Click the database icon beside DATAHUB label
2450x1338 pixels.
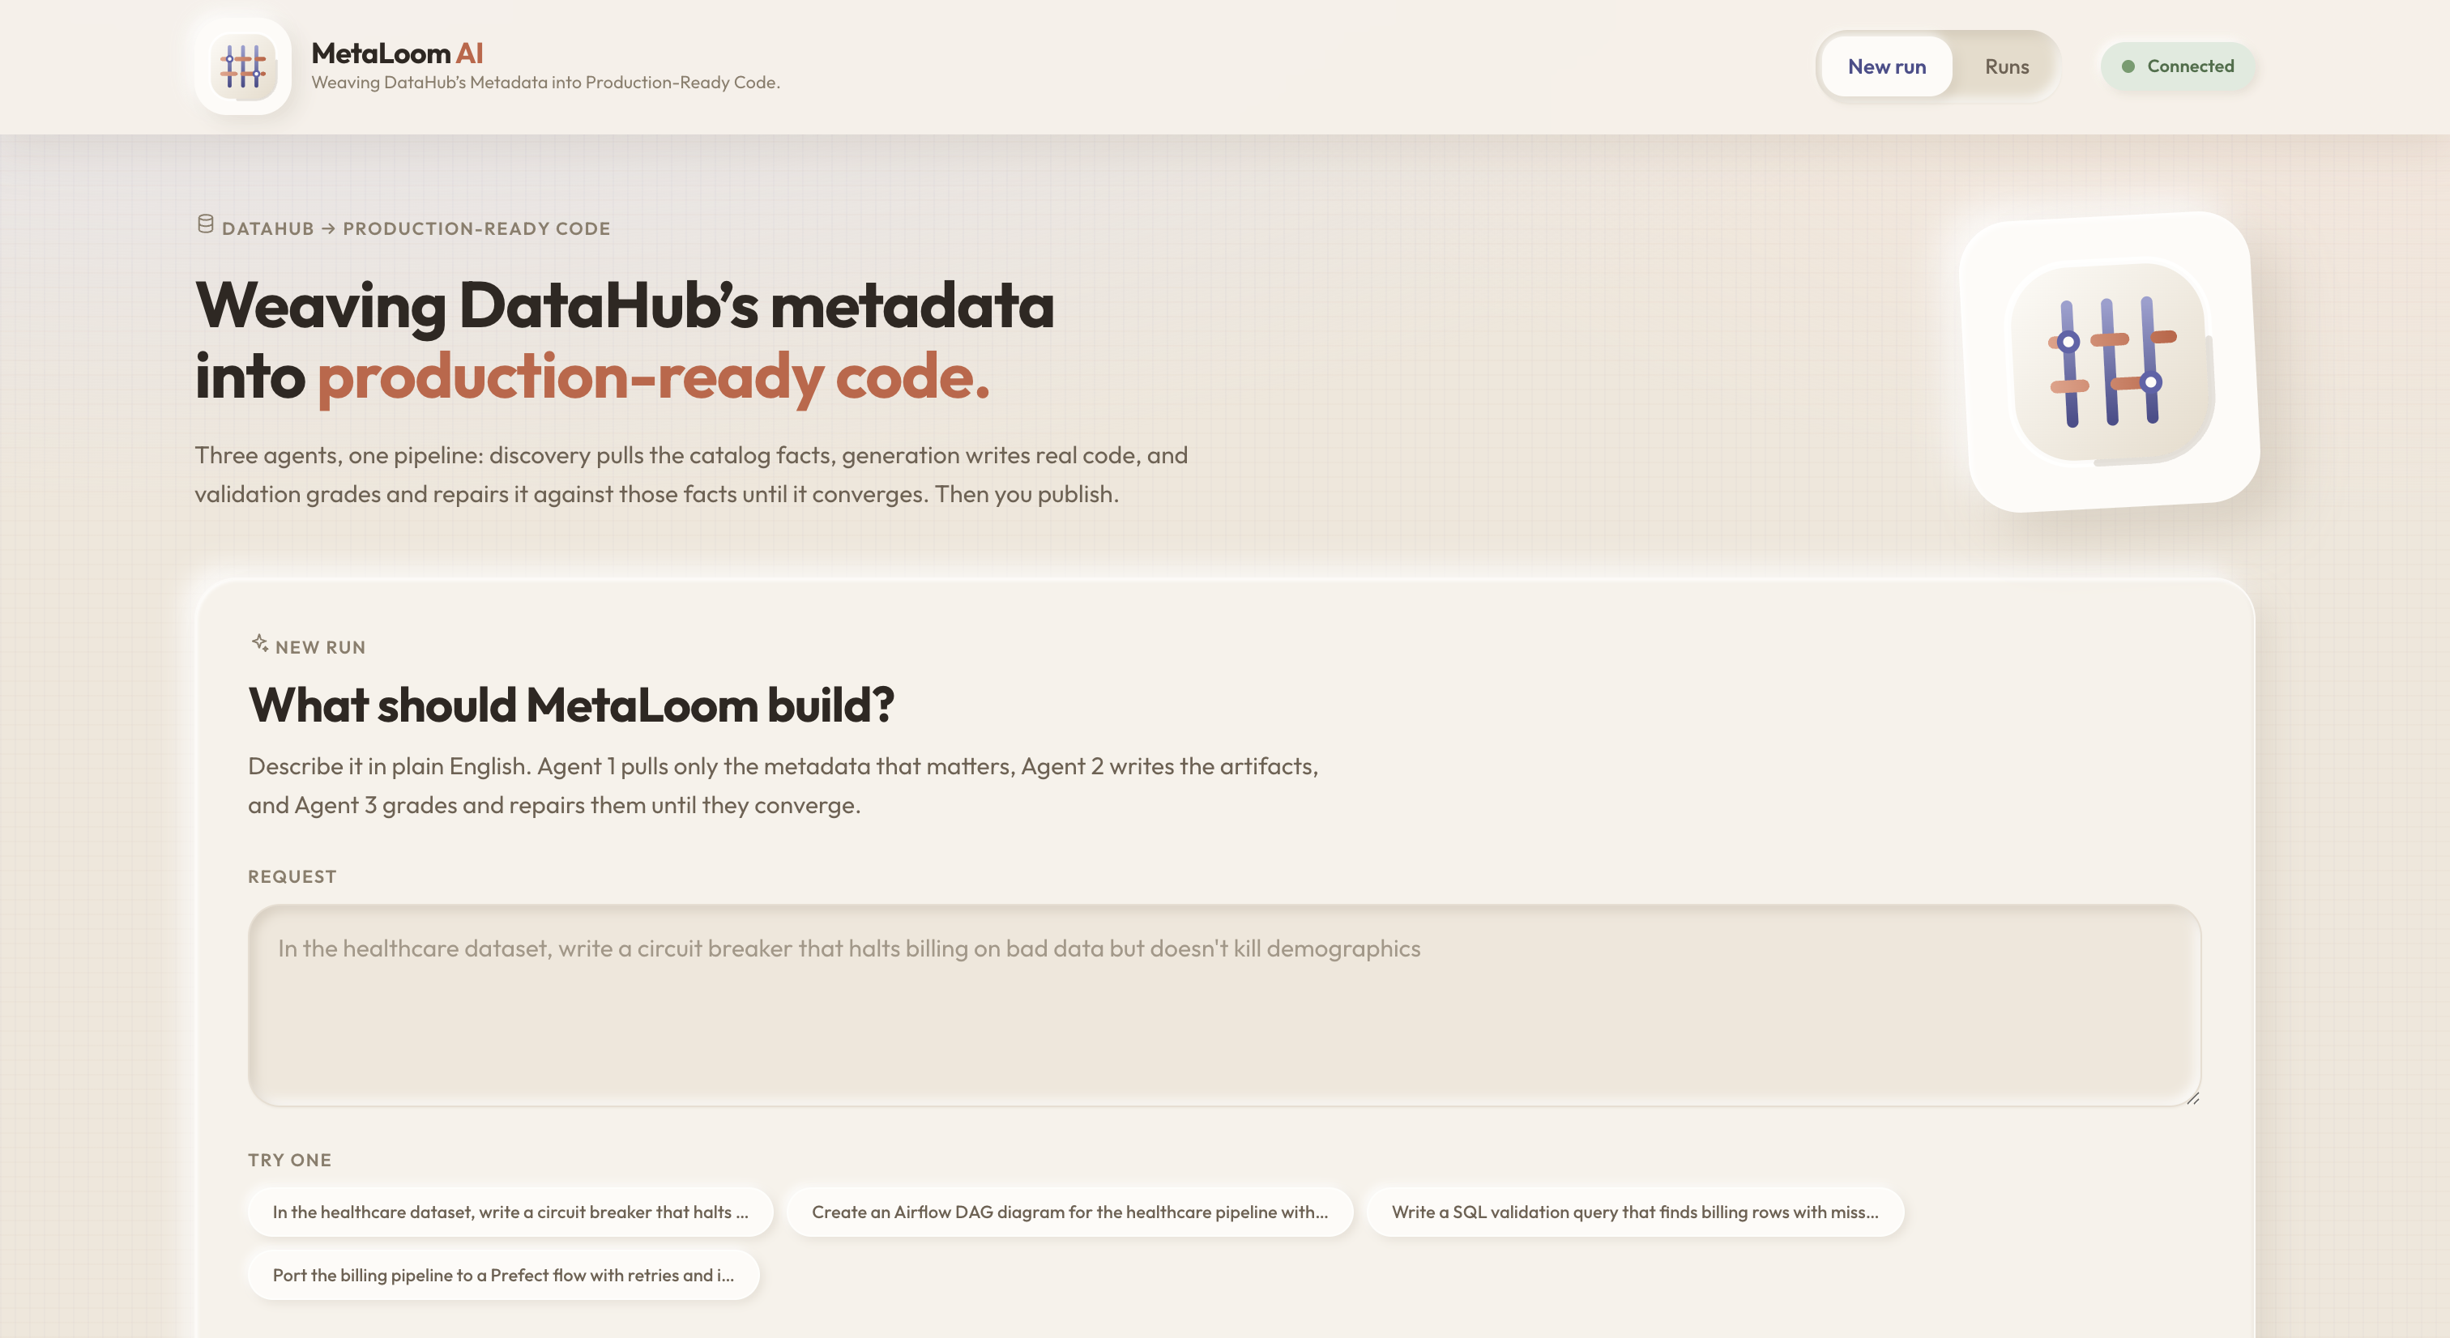point(206,224)
